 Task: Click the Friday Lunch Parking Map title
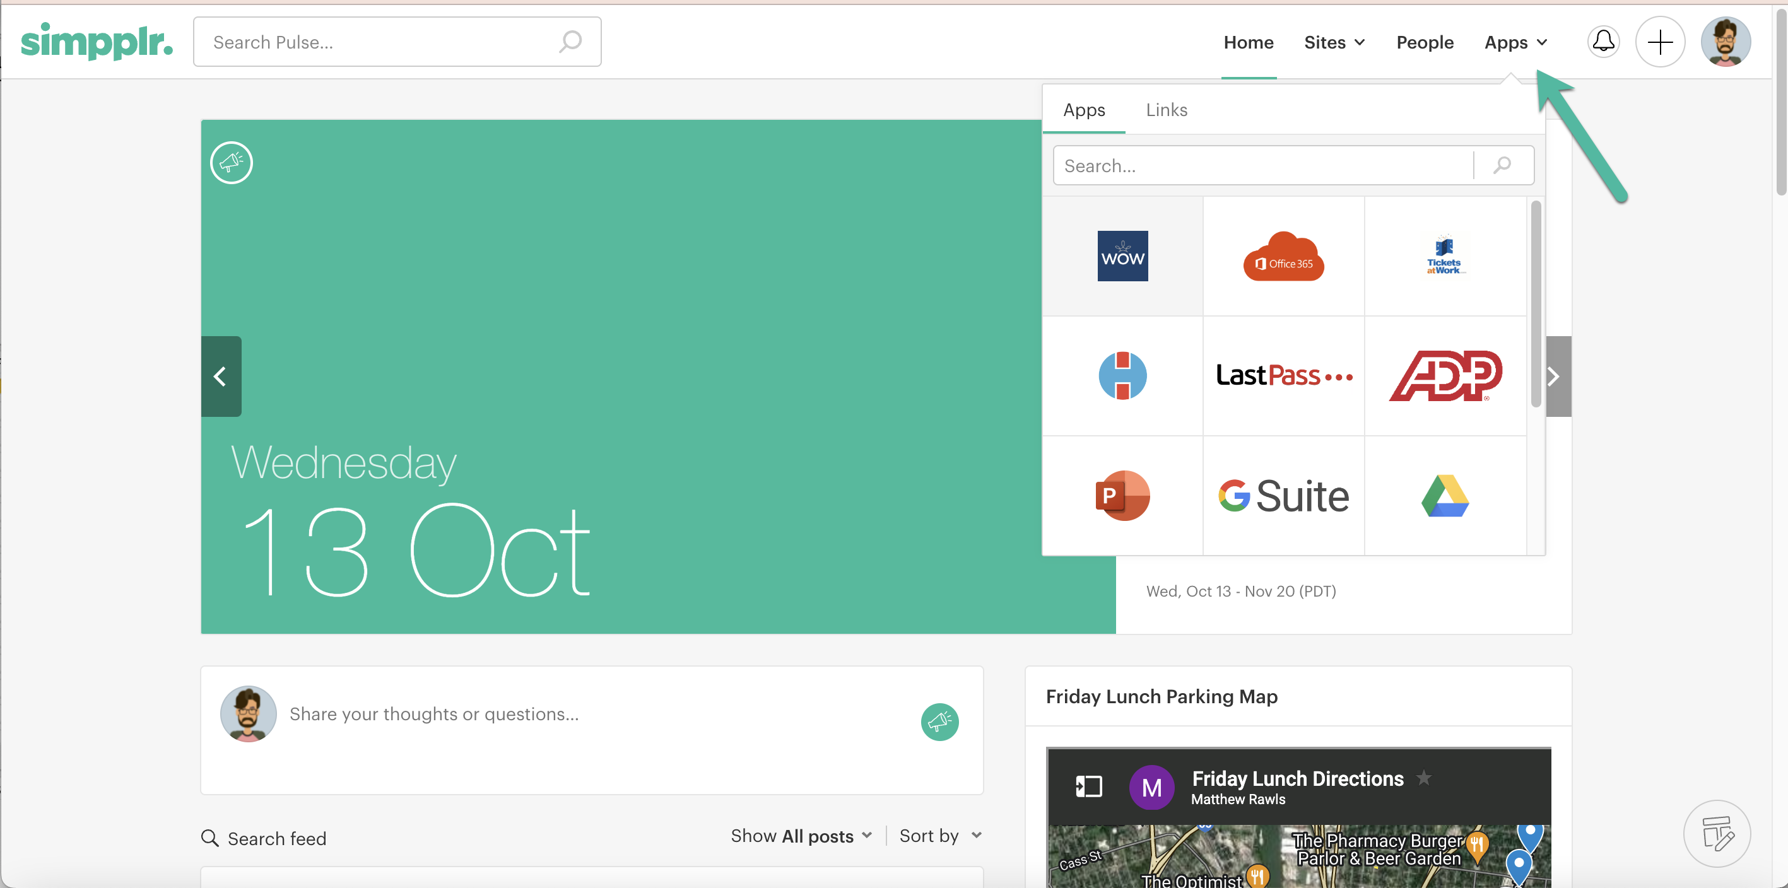1162,696
